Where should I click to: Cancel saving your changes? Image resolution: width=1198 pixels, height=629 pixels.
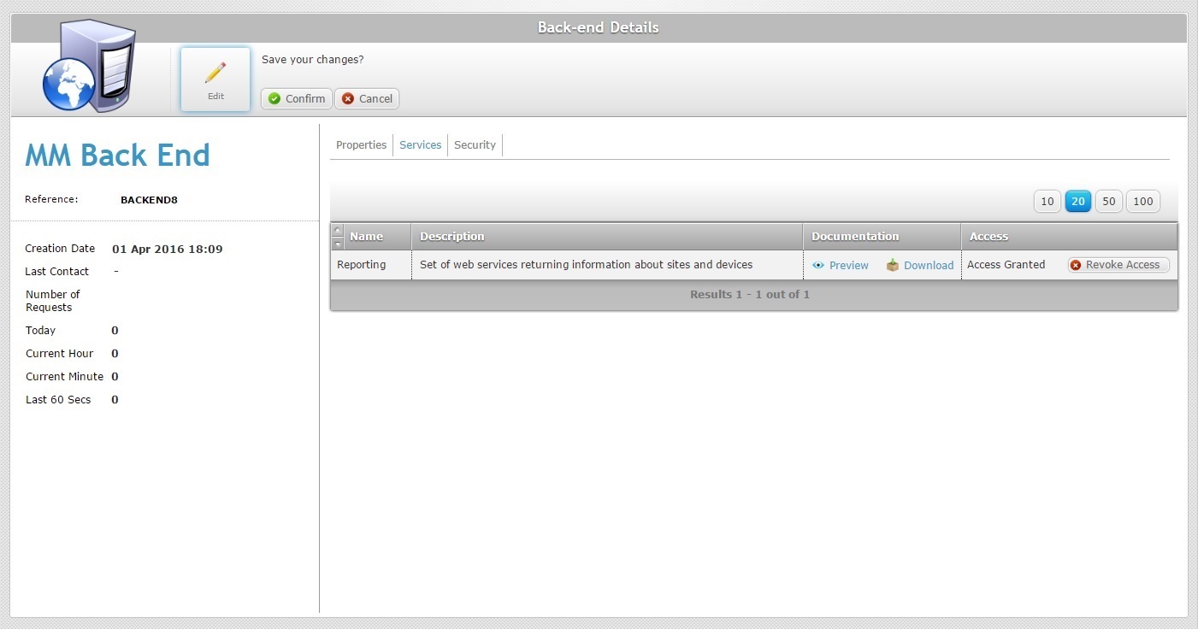[x=367, y=98]
